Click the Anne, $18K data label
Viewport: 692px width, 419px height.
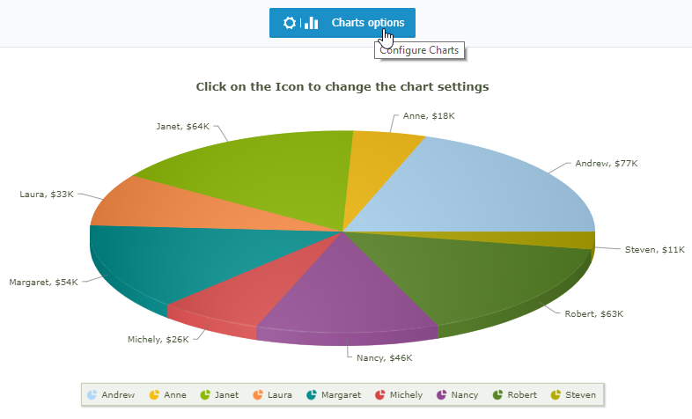(429, 116)
